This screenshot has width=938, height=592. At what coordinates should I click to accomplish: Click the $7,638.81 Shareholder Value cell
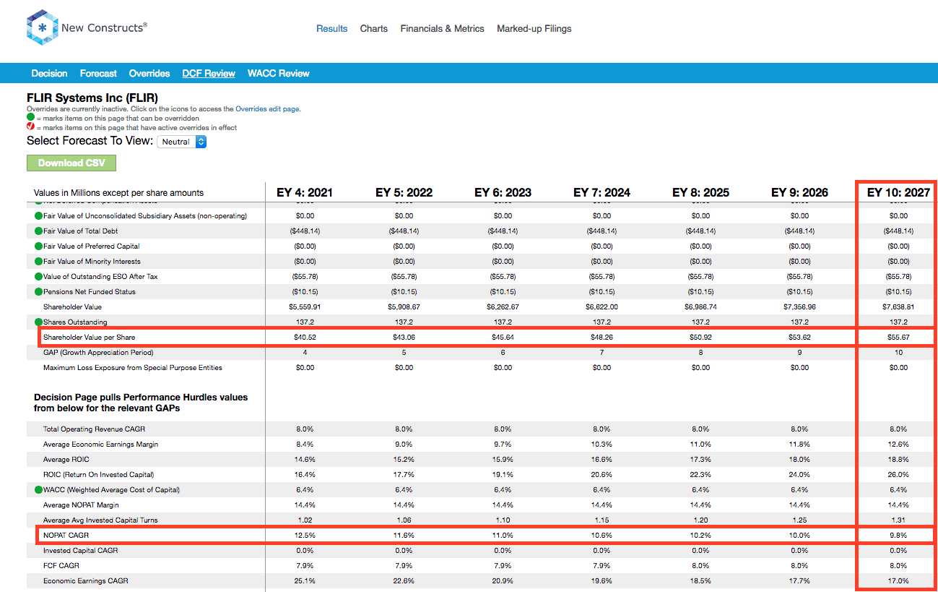coord(898,307)
